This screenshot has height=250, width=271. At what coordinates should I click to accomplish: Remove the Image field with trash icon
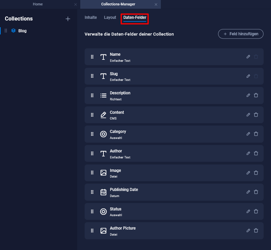pos(256,173)
